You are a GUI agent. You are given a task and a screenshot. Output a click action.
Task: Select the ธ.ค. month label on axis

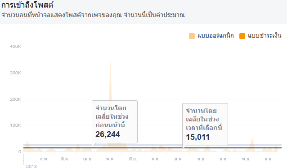(269, 159)
